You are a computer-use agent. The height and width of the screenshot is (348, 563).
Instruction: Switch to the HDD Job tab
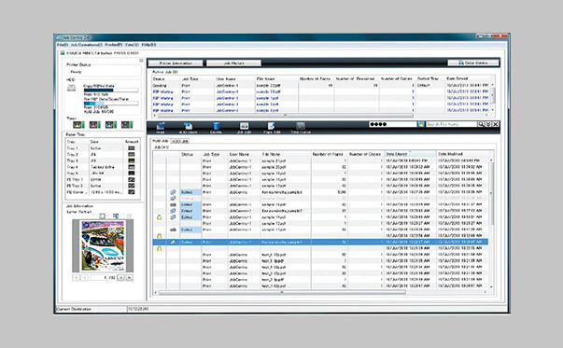pos(180,141)
